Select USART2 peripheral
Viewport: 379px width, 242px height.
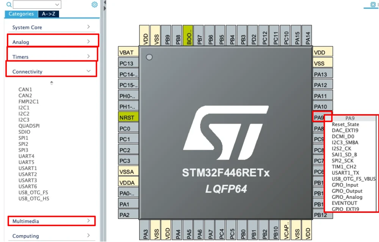(28, 174)
